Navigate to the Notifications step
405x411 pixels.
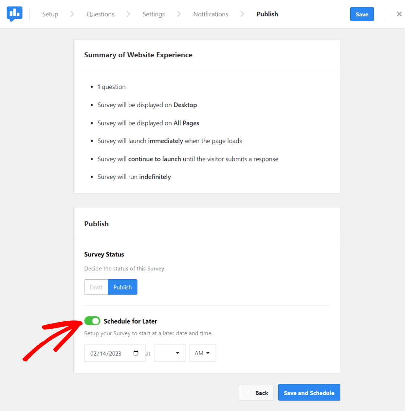pyautogui.click(x=210, y=14)
